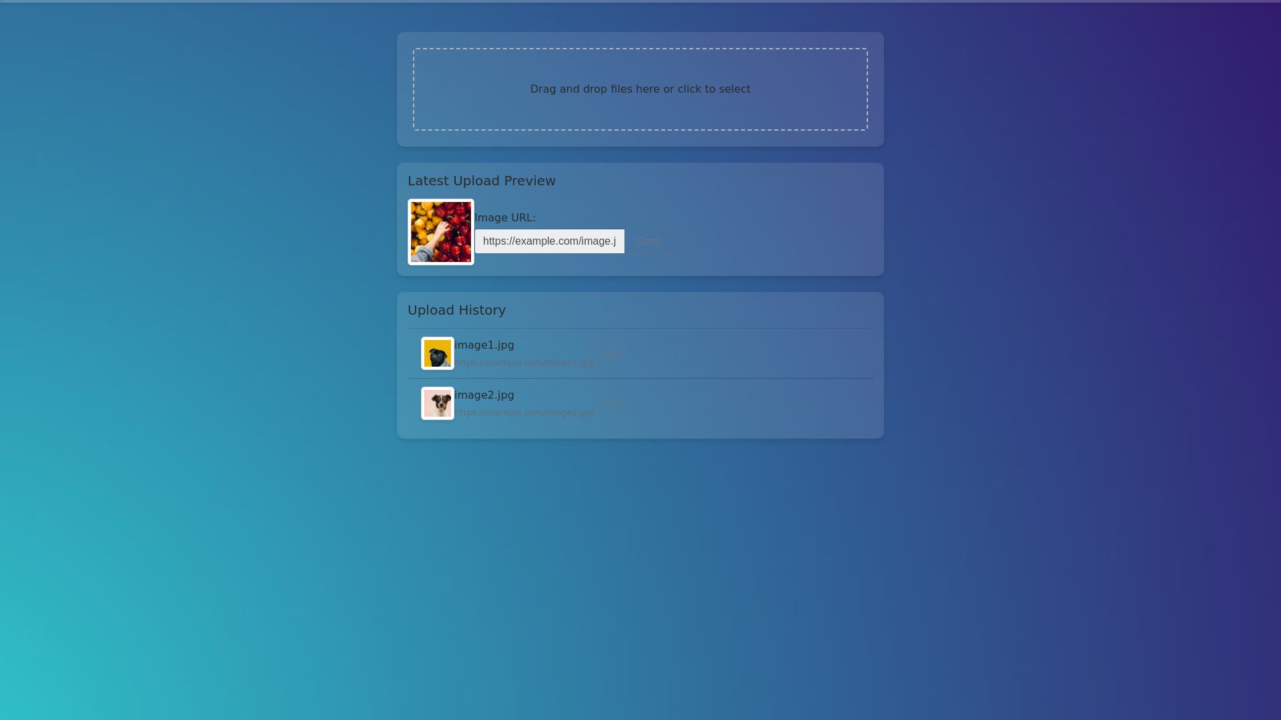This screenshot has width=1281, height=720.
Task: Select the image1.jpg file name
Action: click(x=484, y=345)
